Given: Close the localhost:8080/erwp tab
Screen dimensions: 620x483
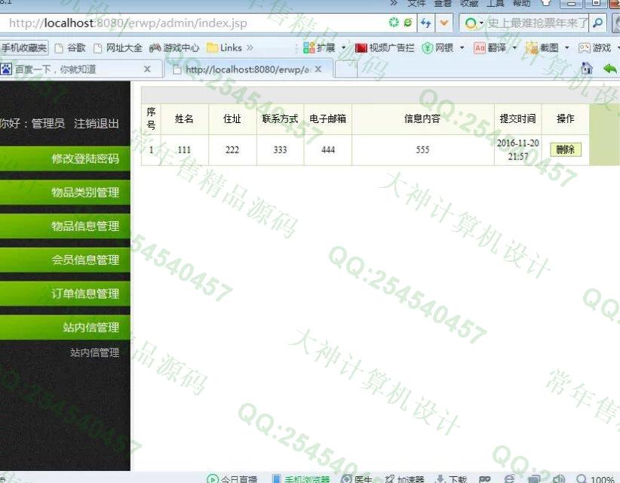Looking at the screenshot, I should click(x=318, y=69).
